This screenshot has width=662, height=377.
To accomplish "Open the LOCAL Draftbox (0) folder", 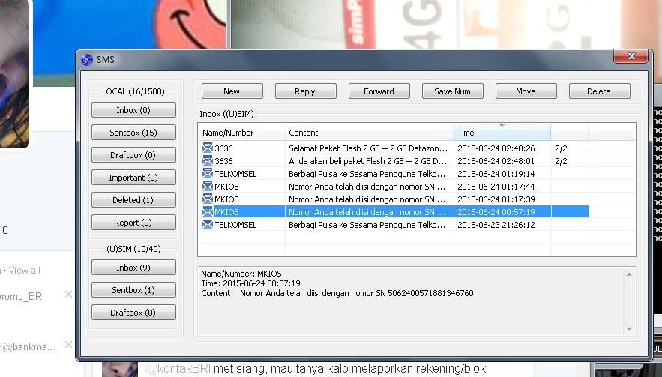I will click(x=133, y=155).
